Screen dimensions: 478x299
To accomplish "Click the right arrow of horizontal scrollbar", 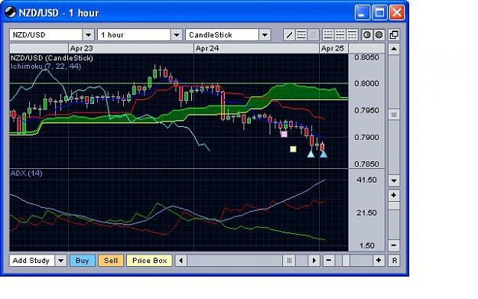I will point(314,261).
